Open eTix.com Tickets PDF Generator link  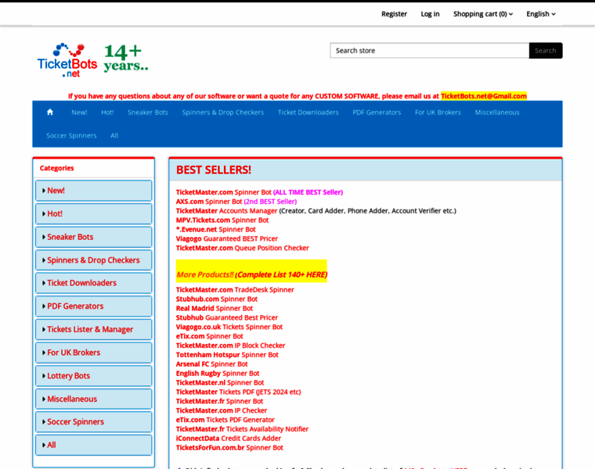click(225, 420)
